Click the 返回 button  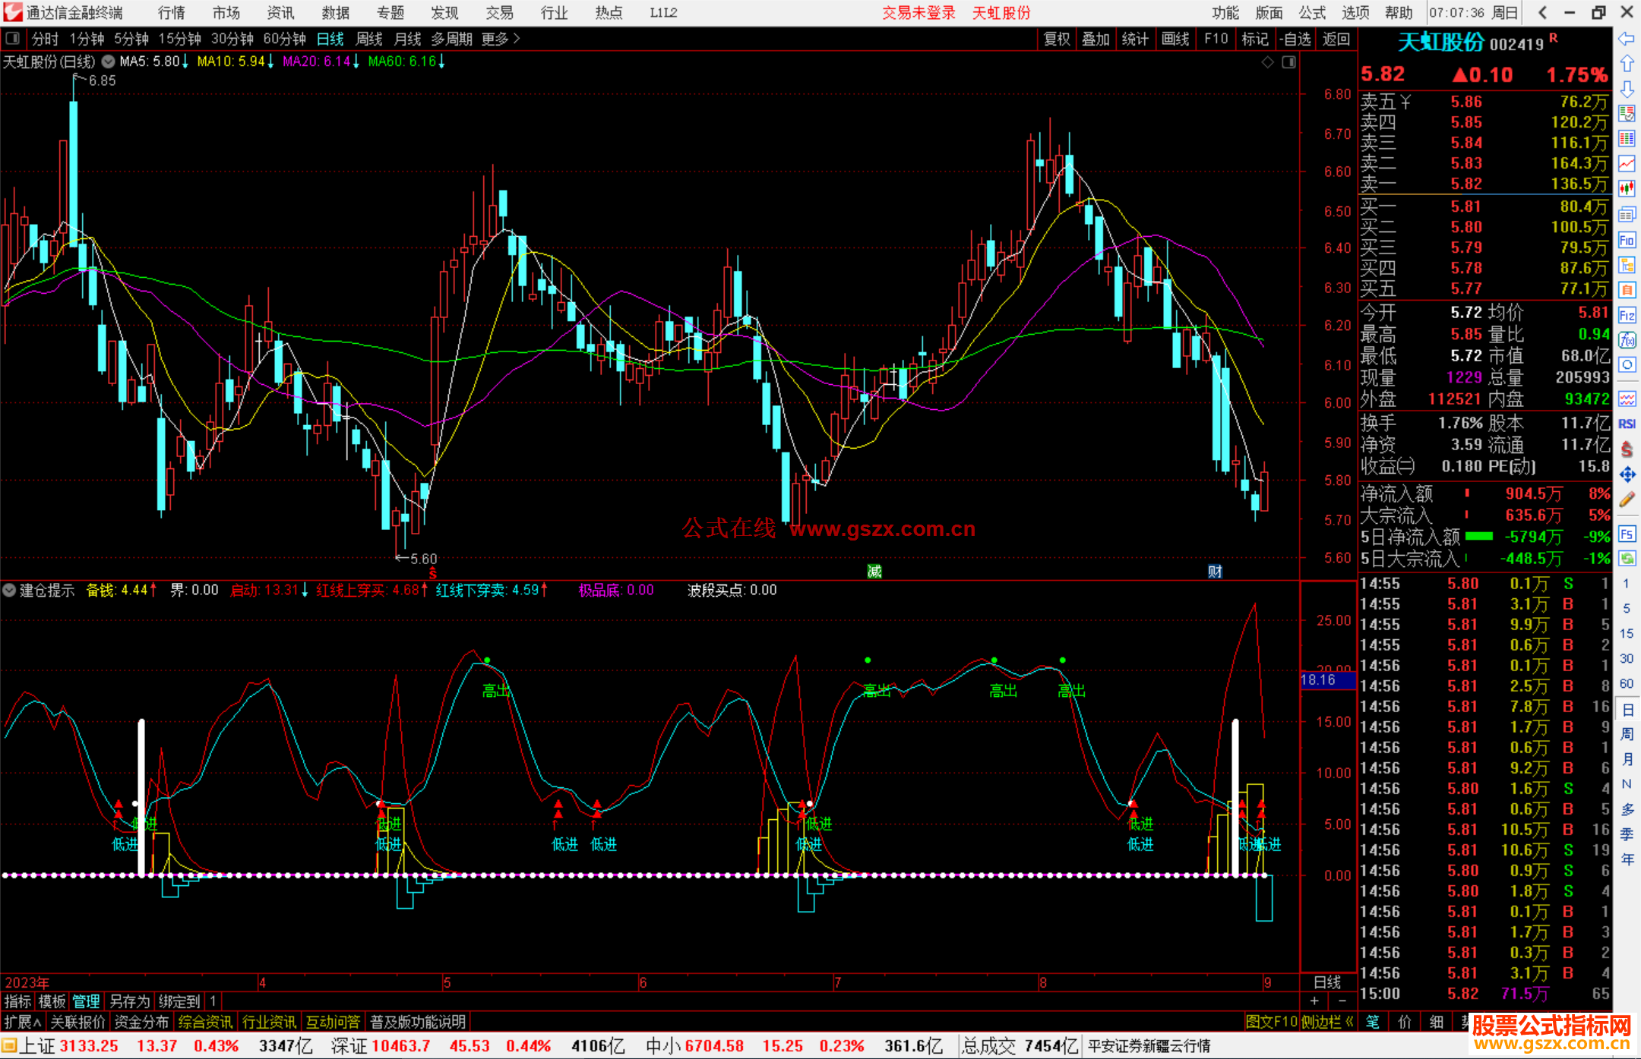tap(1336, 39)
